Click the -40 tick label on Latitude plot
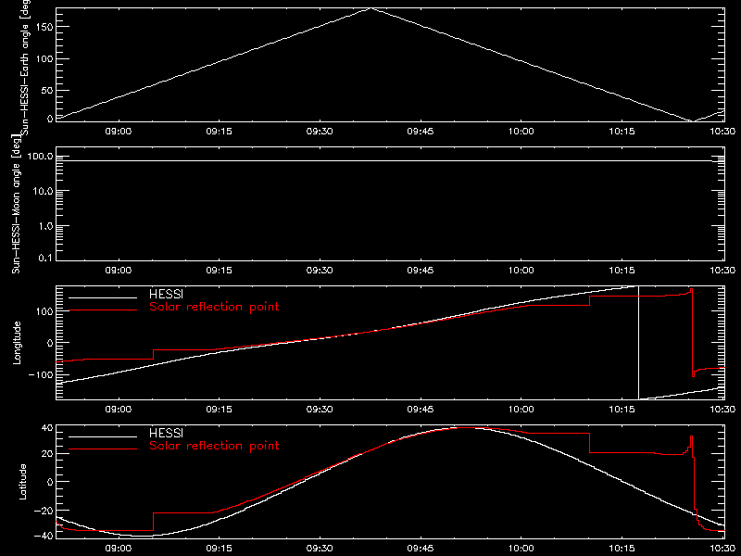The height and width of the screenshot is (556, 741). pos(44,536)
